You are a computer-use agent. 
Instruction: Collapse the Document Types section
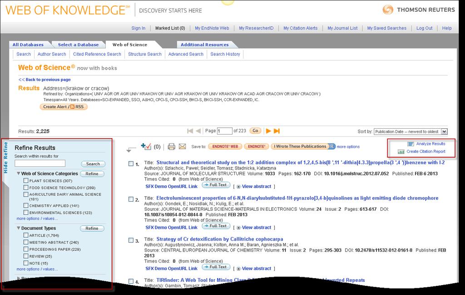point(18,228)
